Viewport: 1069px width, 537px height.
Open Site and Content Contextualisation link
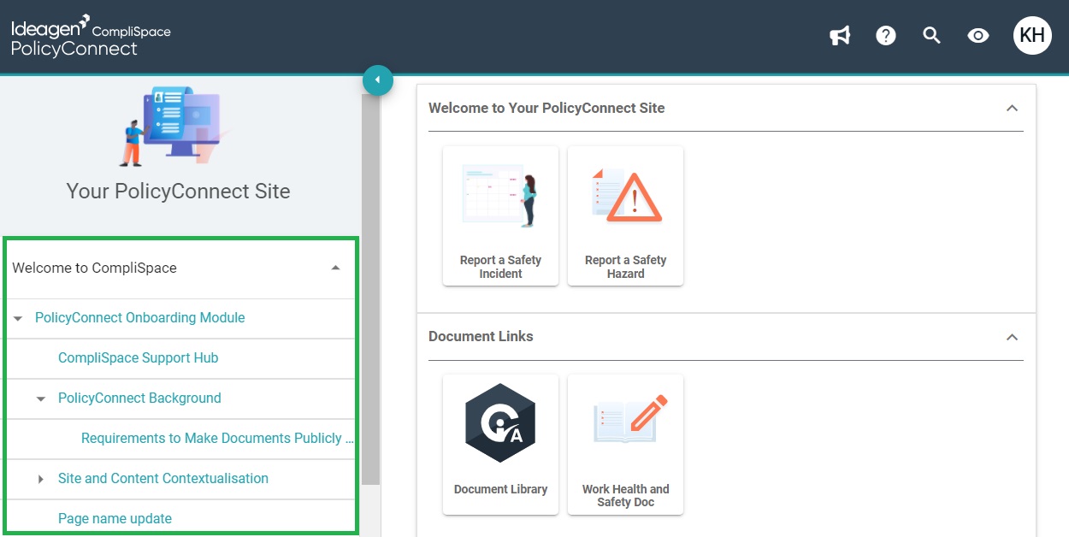click(163, 478)
